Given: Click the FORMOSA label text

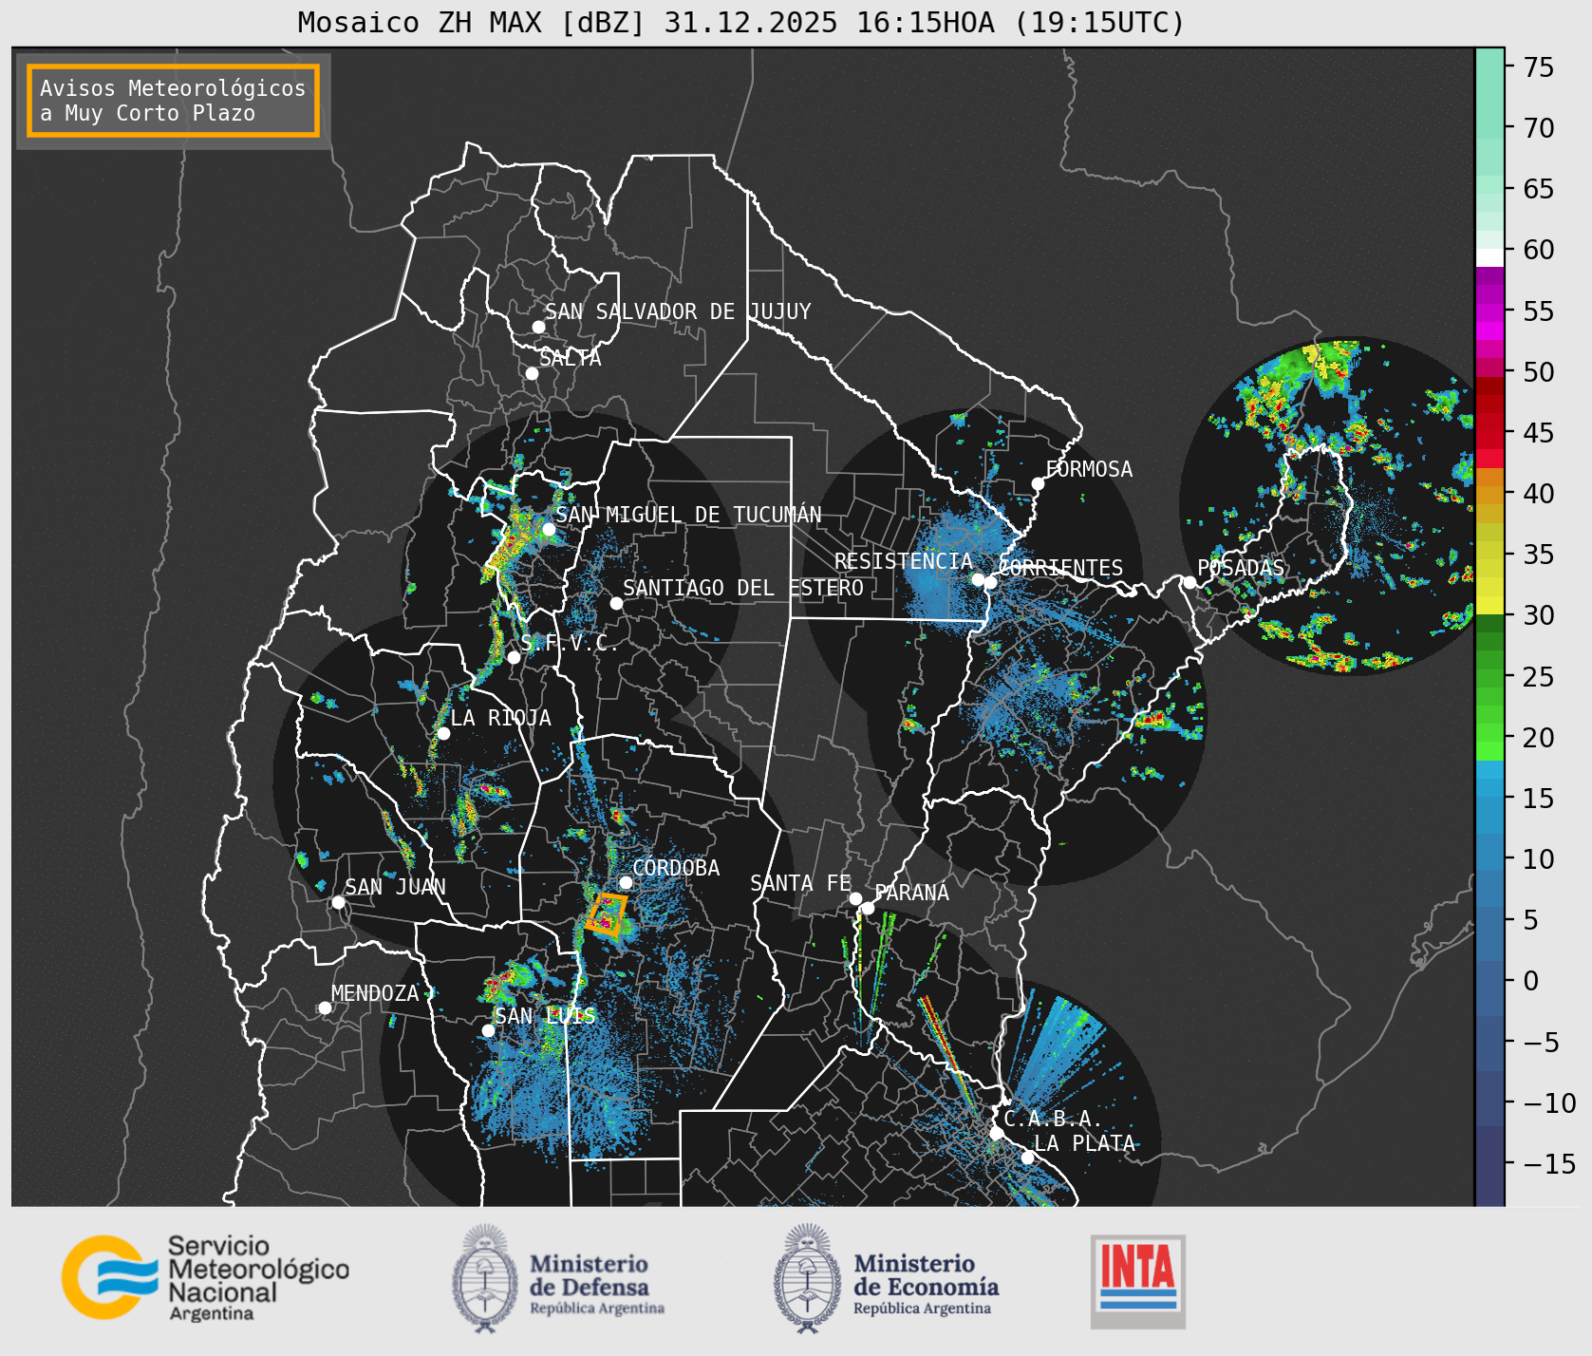Looking at the screenshot, I should (x=1089, y=469).
